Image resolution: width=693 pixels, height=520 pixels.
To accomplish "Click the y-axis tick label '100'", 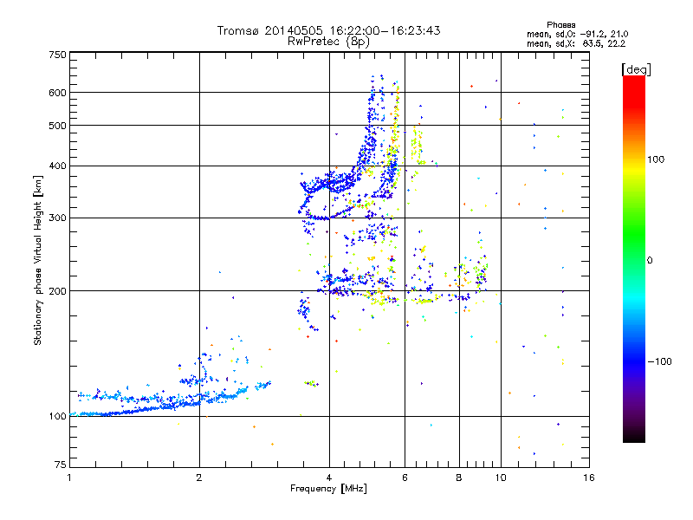I will 57,416.
